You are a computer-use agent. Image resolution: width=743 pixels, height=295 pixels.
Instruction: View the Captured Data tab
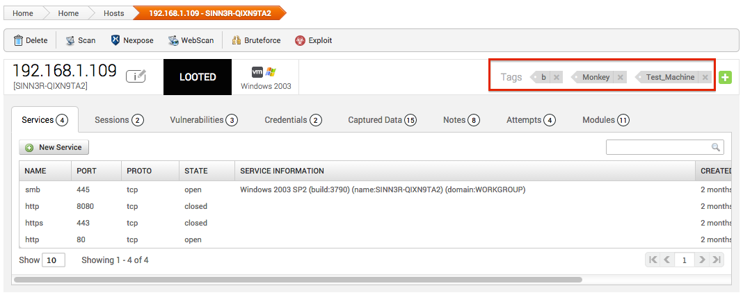[381, 120]
